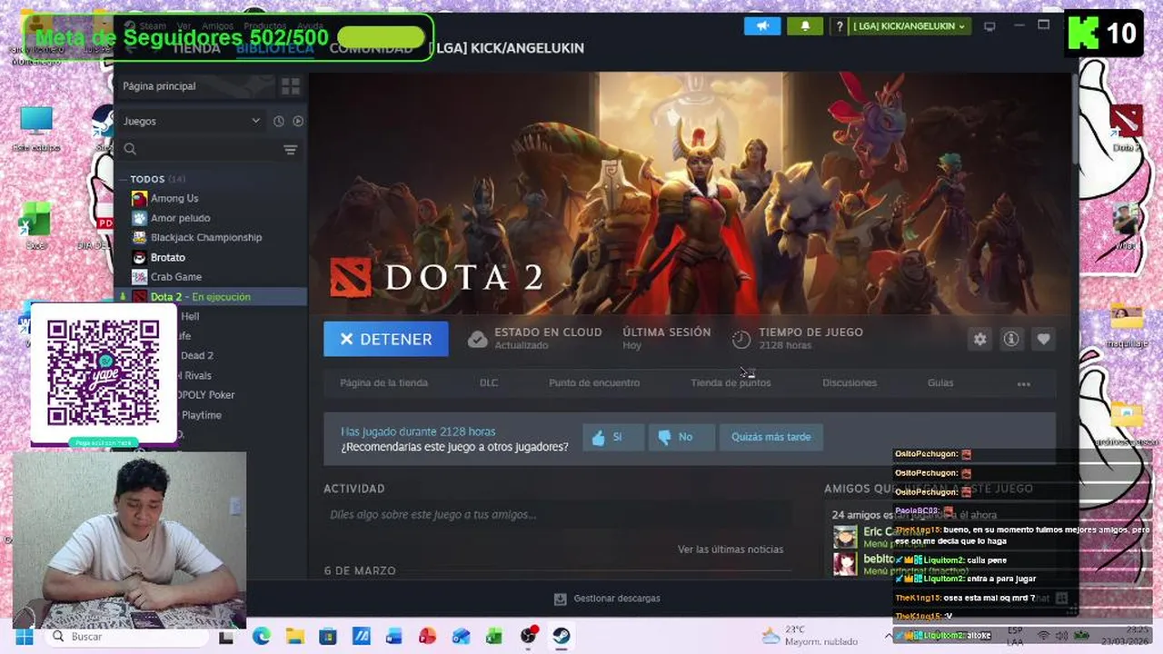Open the library advanced filters icon
The width and height of the screenshot is (1163, 654).
[290, 149]
